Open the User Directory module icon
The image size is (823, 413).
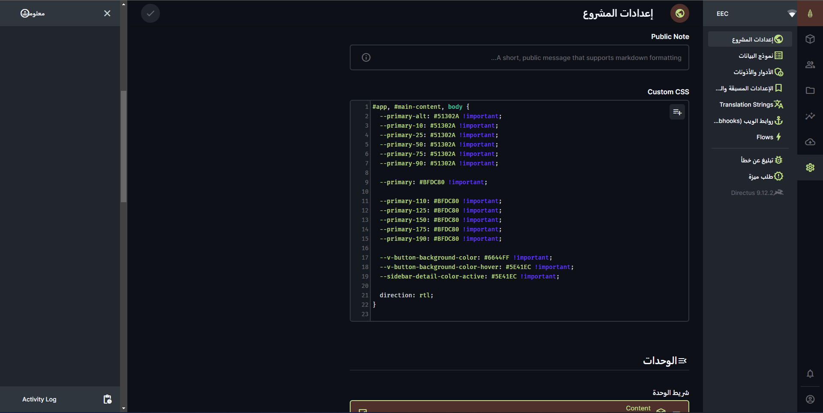(810, 65)
